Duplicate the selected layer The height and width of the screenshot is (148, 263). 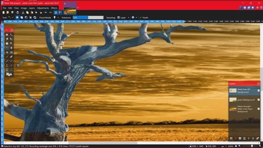[240, 139]
